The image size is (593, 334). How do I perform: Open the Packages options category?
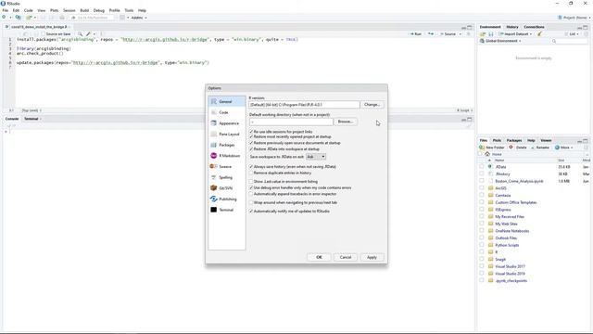click(226, 145)
